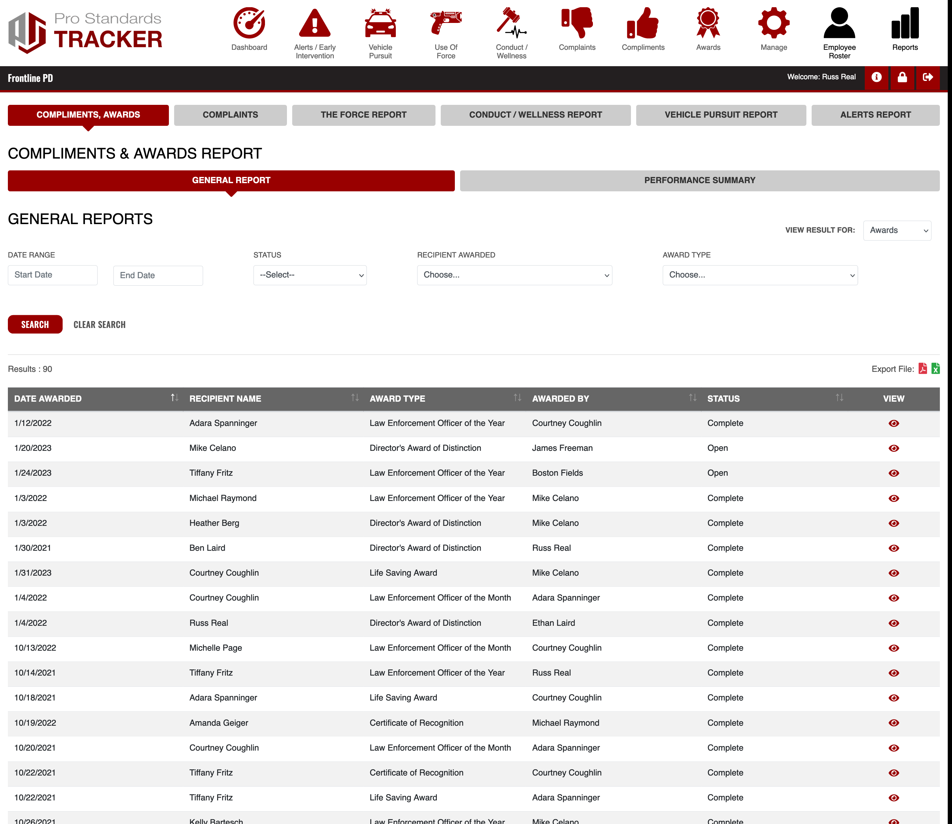Open The Force Report tab

[363, 115]
